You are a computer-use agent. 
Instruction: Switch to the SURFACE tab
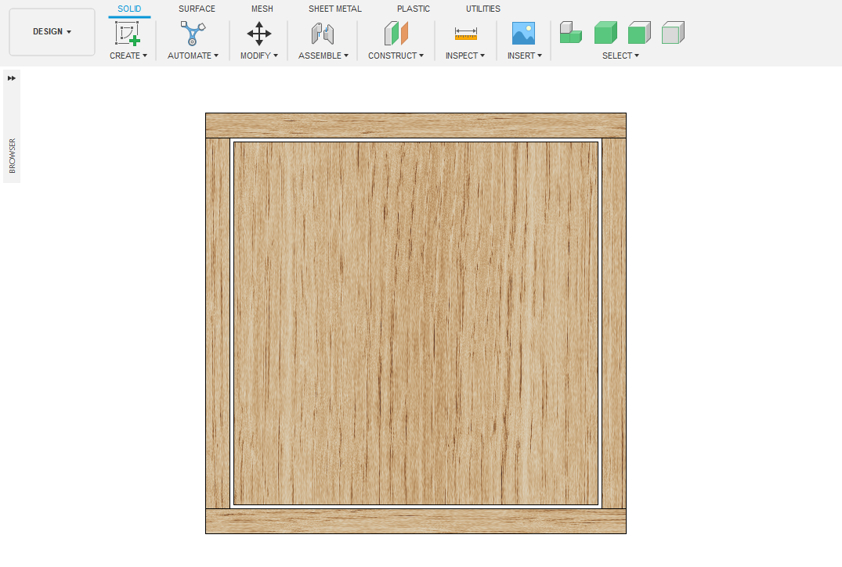pos(197,9)
